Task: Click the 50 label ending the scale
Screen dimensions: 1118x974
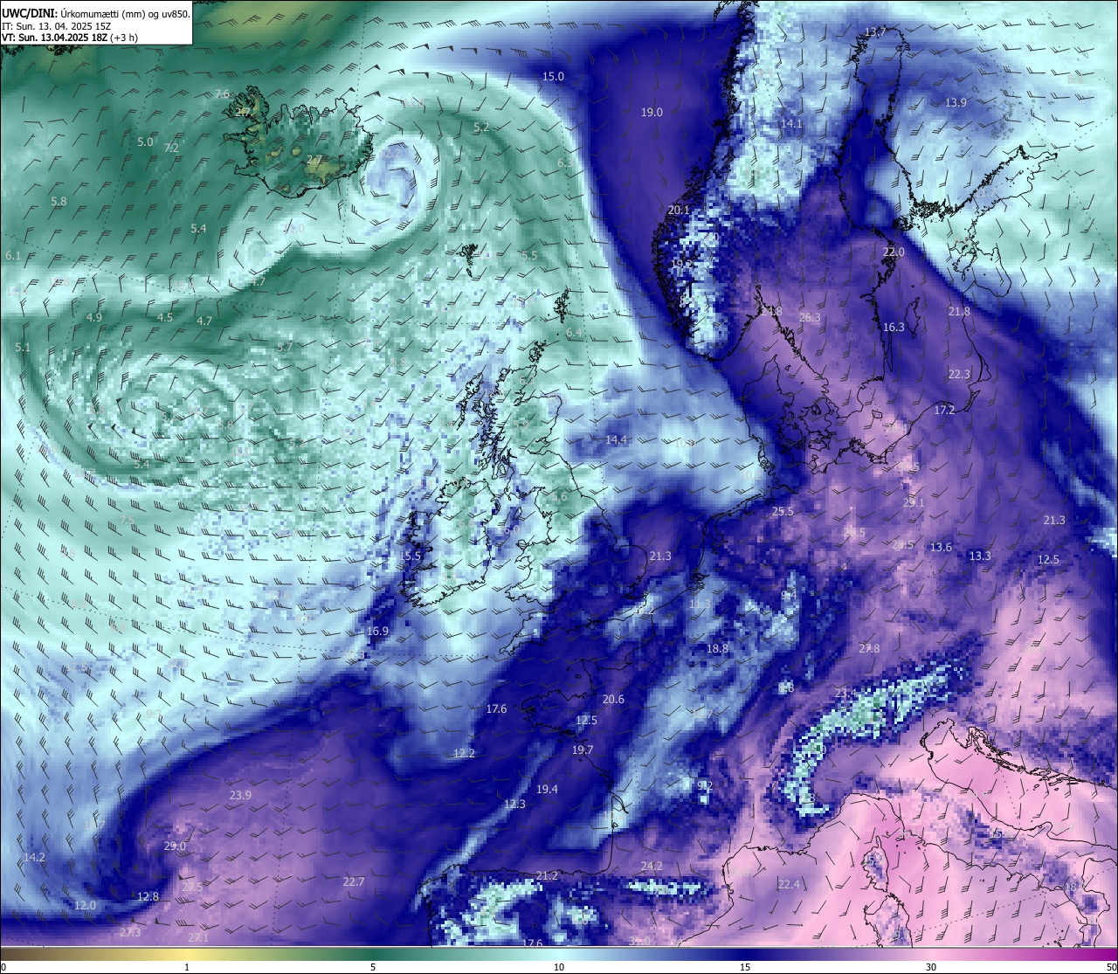Action: click(x=1110, y=967)
